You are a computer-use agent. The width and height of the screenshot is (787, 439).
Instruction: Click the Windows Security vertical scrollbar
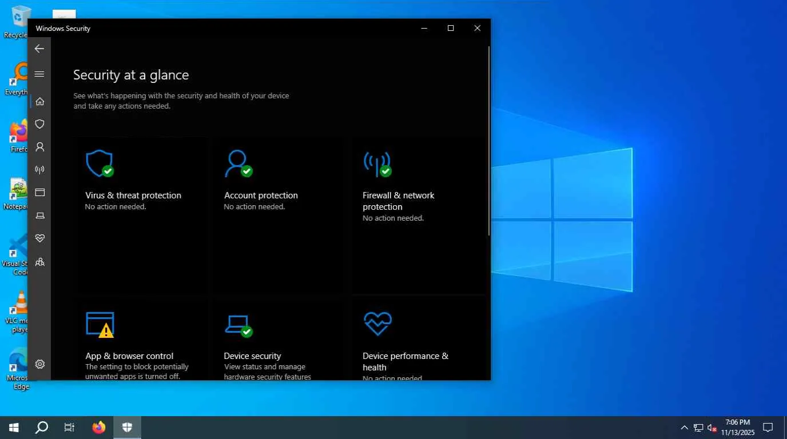click(488, 141)
